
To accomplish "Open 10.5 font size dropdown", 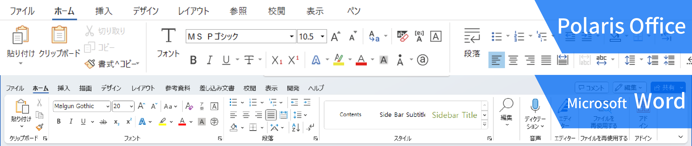I will [x=322, y=36].
